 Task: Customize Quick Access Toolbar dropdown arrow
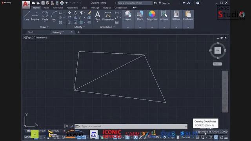(x=80, y=3)
